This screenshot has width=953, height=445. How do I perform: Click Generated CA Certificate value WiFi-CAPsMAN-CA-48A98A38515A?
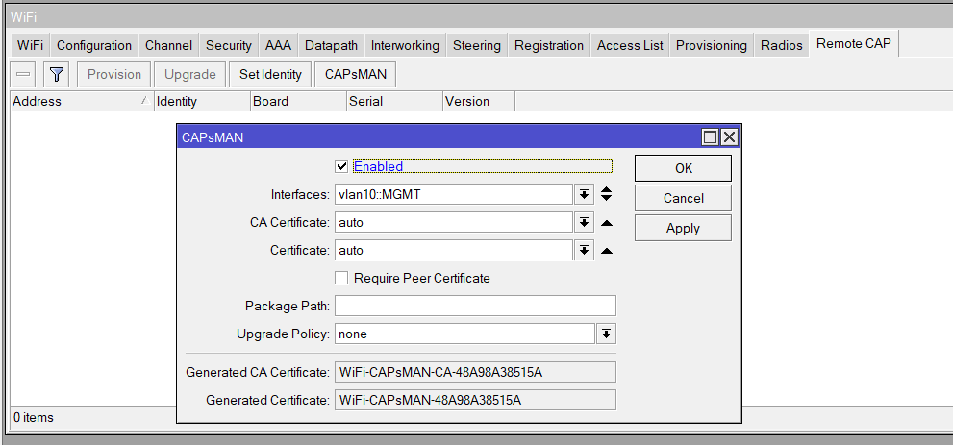[475, 372]
